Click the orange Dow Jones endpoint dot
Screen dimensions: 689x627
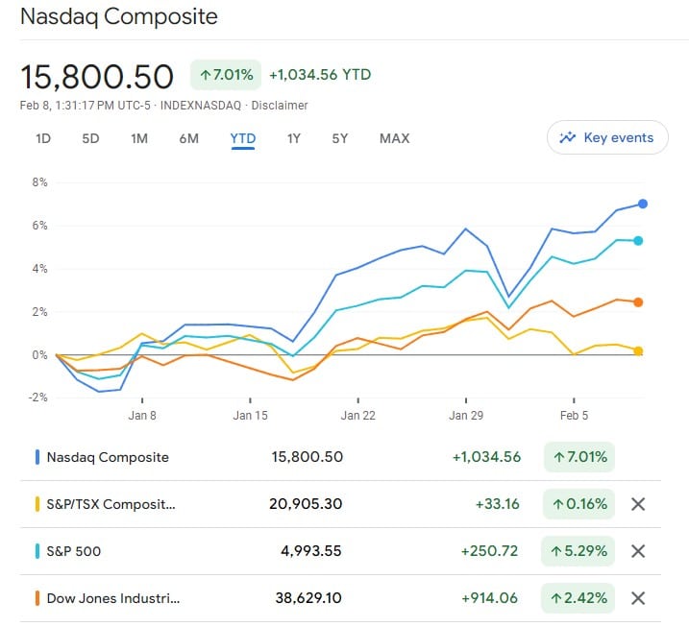click(x=638, y=302)
